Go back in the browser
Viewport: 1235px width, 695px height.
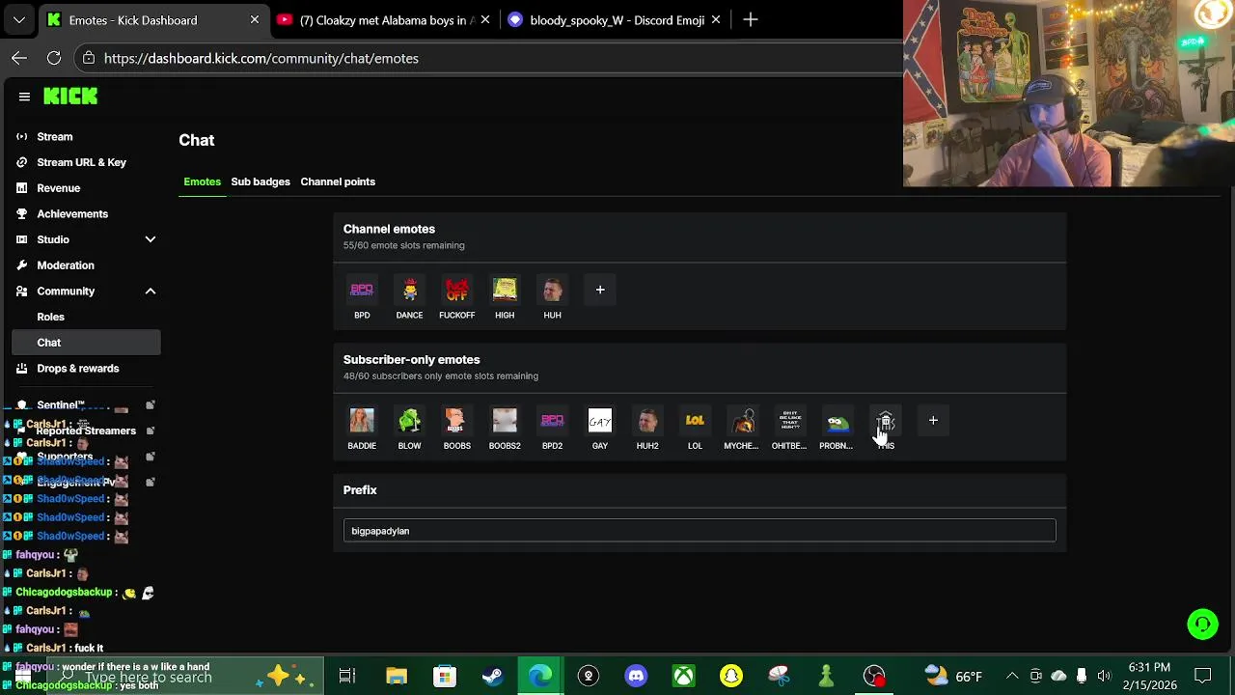(x=19, y=58)
